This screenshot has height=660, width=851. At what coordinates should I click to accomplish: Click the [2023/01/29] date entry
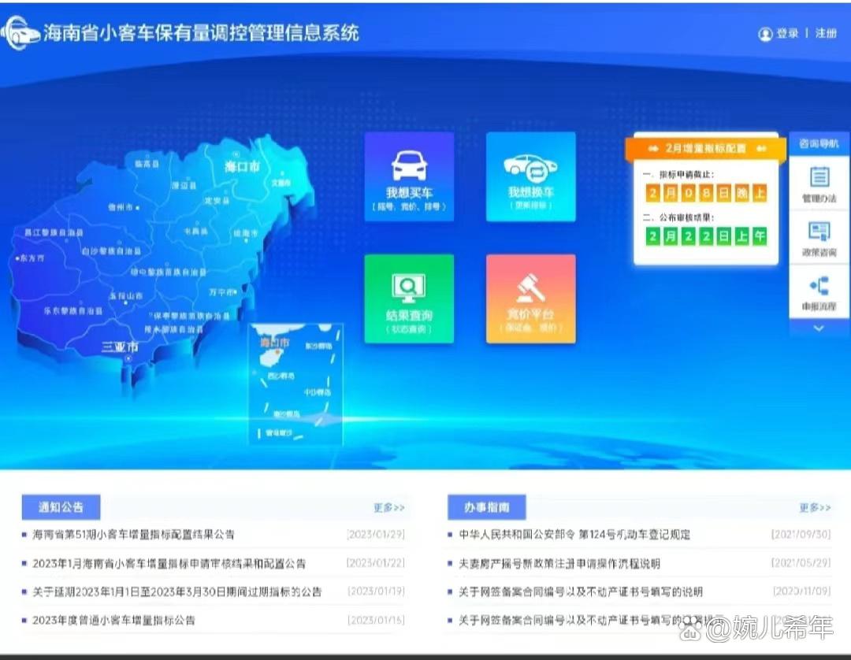click(x=376, y=534)
